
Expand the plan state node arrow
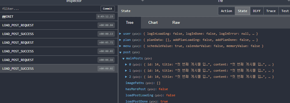[120, 40]
